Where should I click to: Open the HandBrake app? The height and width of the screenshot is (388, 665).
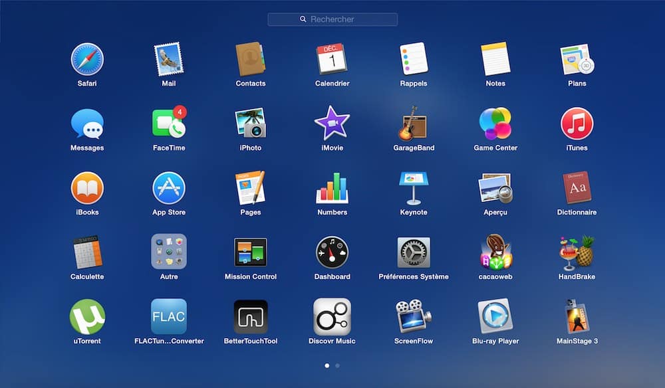(577, 253)
